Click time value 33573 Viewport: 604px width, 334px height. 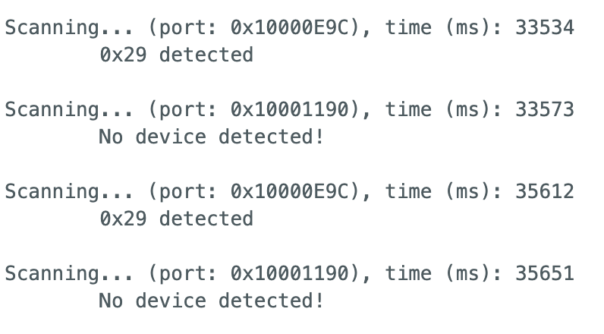pos(545,110)
